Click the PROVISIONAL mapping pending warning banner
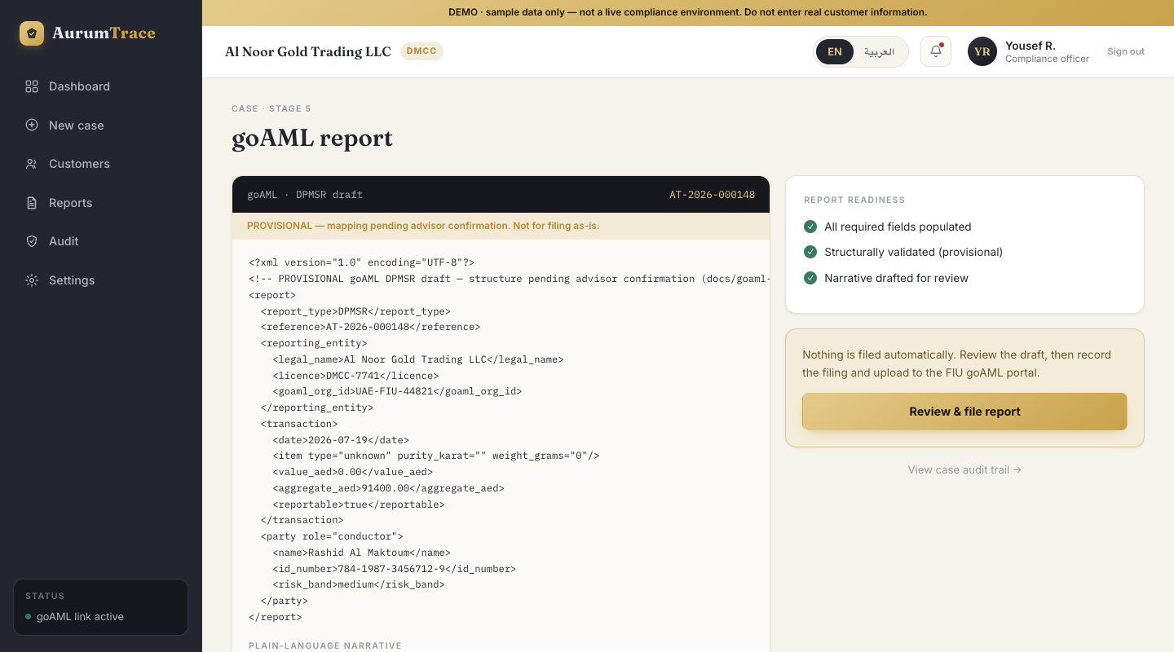1174x652 pixels. click(x=501, y=226)
